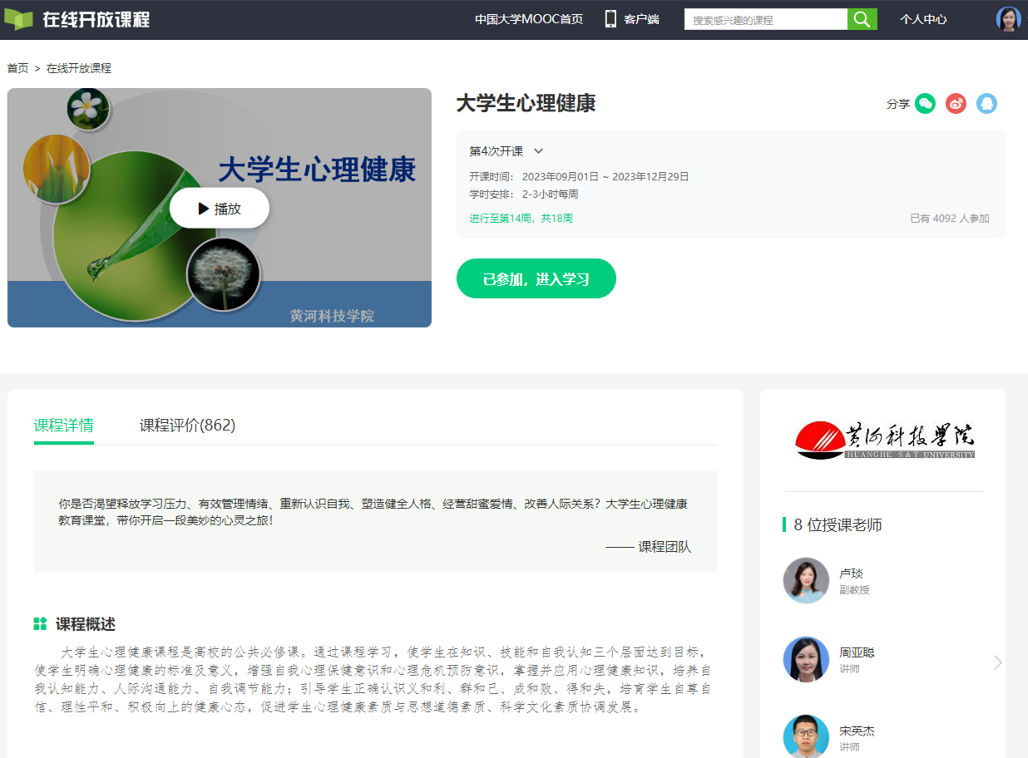Click 已参加，进入学习 button
Viewport: 1028px width, 758px height.
point(536,278)
